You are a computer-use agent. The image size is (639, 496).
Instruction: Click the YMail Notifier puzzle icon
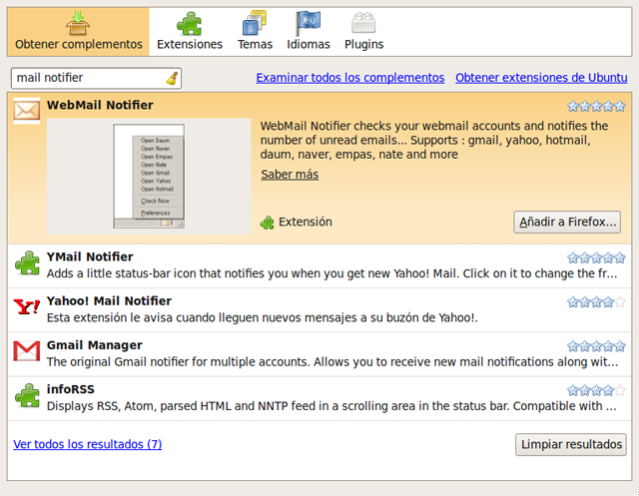[27, 263]
